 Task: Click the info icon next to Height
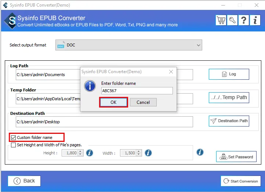point(90,153)
